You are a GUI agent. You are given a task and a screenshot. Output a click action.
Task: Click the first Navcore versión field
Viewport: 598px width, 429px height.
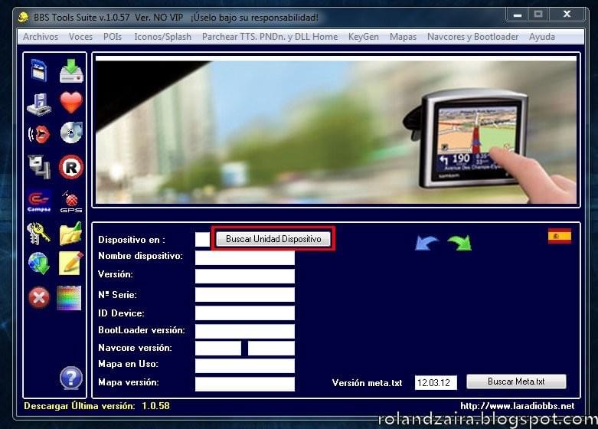click(x=218, y=348)
